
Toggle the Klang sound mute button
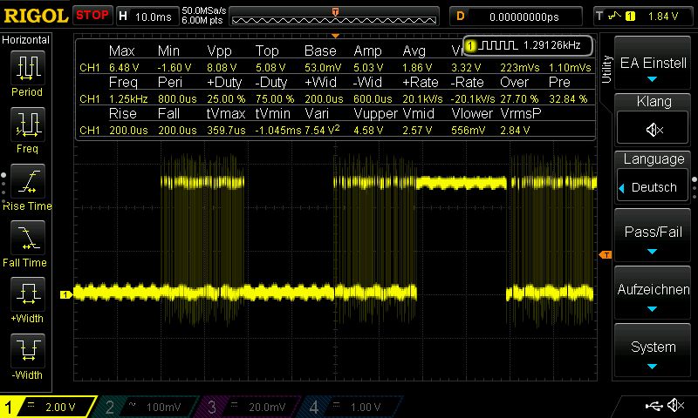tap(654, 129)
